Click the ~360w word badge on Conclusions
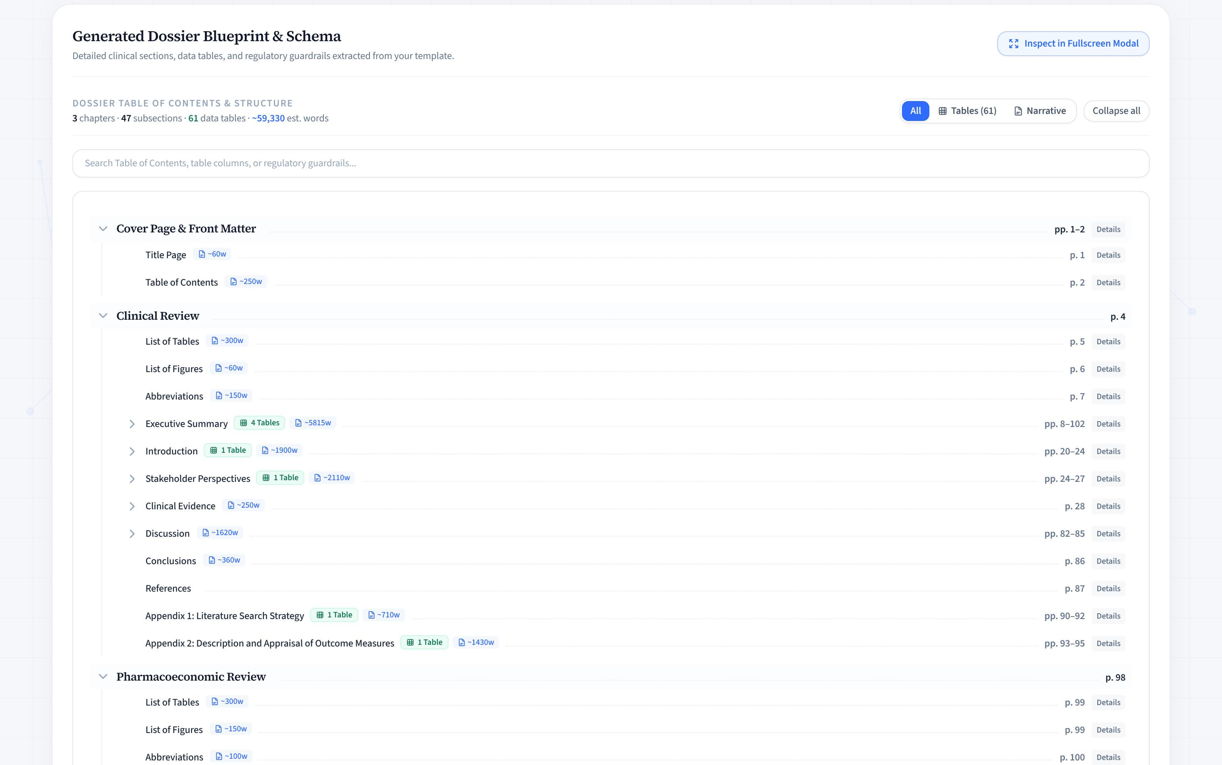This screenshot has width=1222, height=765. (x=224, y=560)
